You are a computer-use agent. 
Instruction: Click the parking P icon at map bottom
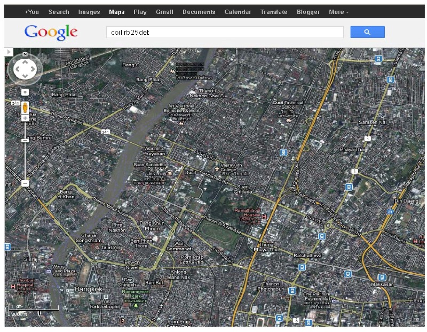[x=123, y=321]
